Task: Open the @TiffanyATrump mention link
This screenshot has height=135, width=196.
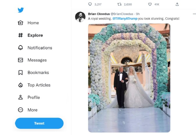Action: [x=125, y=19]
